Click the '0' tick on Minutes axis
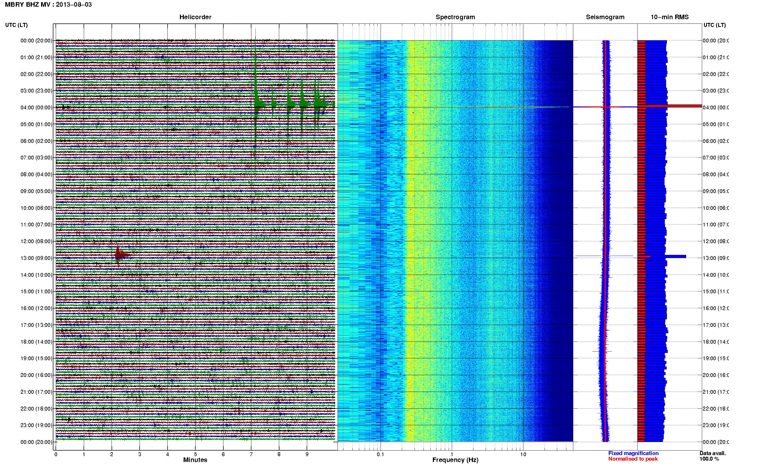759x474 pixels. point(56,454)
